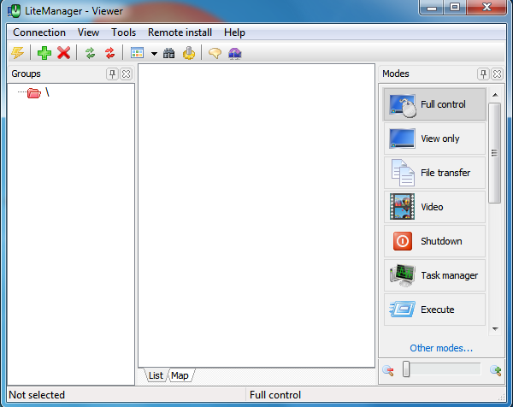Viewport: 513px width, 407px height.
Task: Click the Other modes link
Action: click(x=441, y=348)
